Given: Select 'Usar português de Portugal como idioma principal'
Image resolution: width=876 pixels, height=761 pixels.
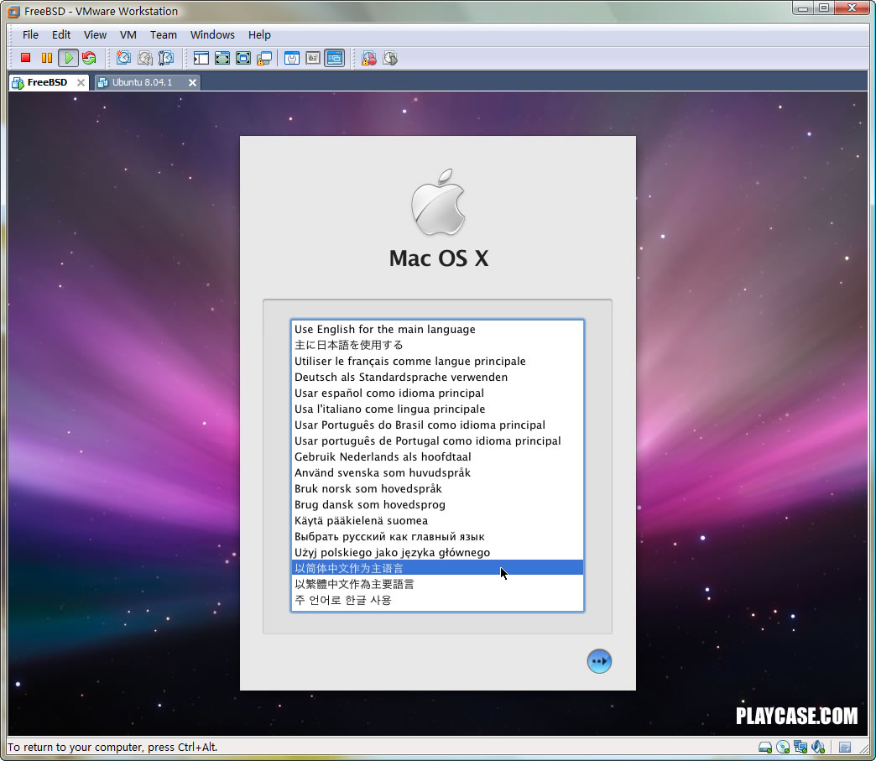Looking at the screenshot, I should click(437, 440).
